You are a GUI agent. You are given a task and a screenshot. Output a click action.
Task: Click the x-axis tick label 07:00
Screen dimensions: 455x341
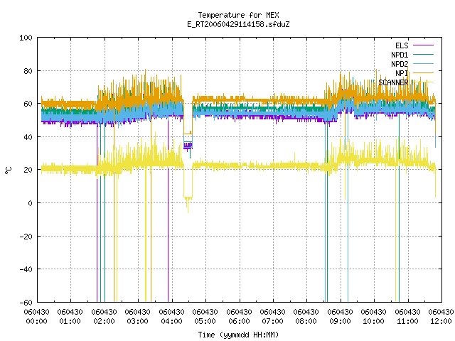coord(272,321)
